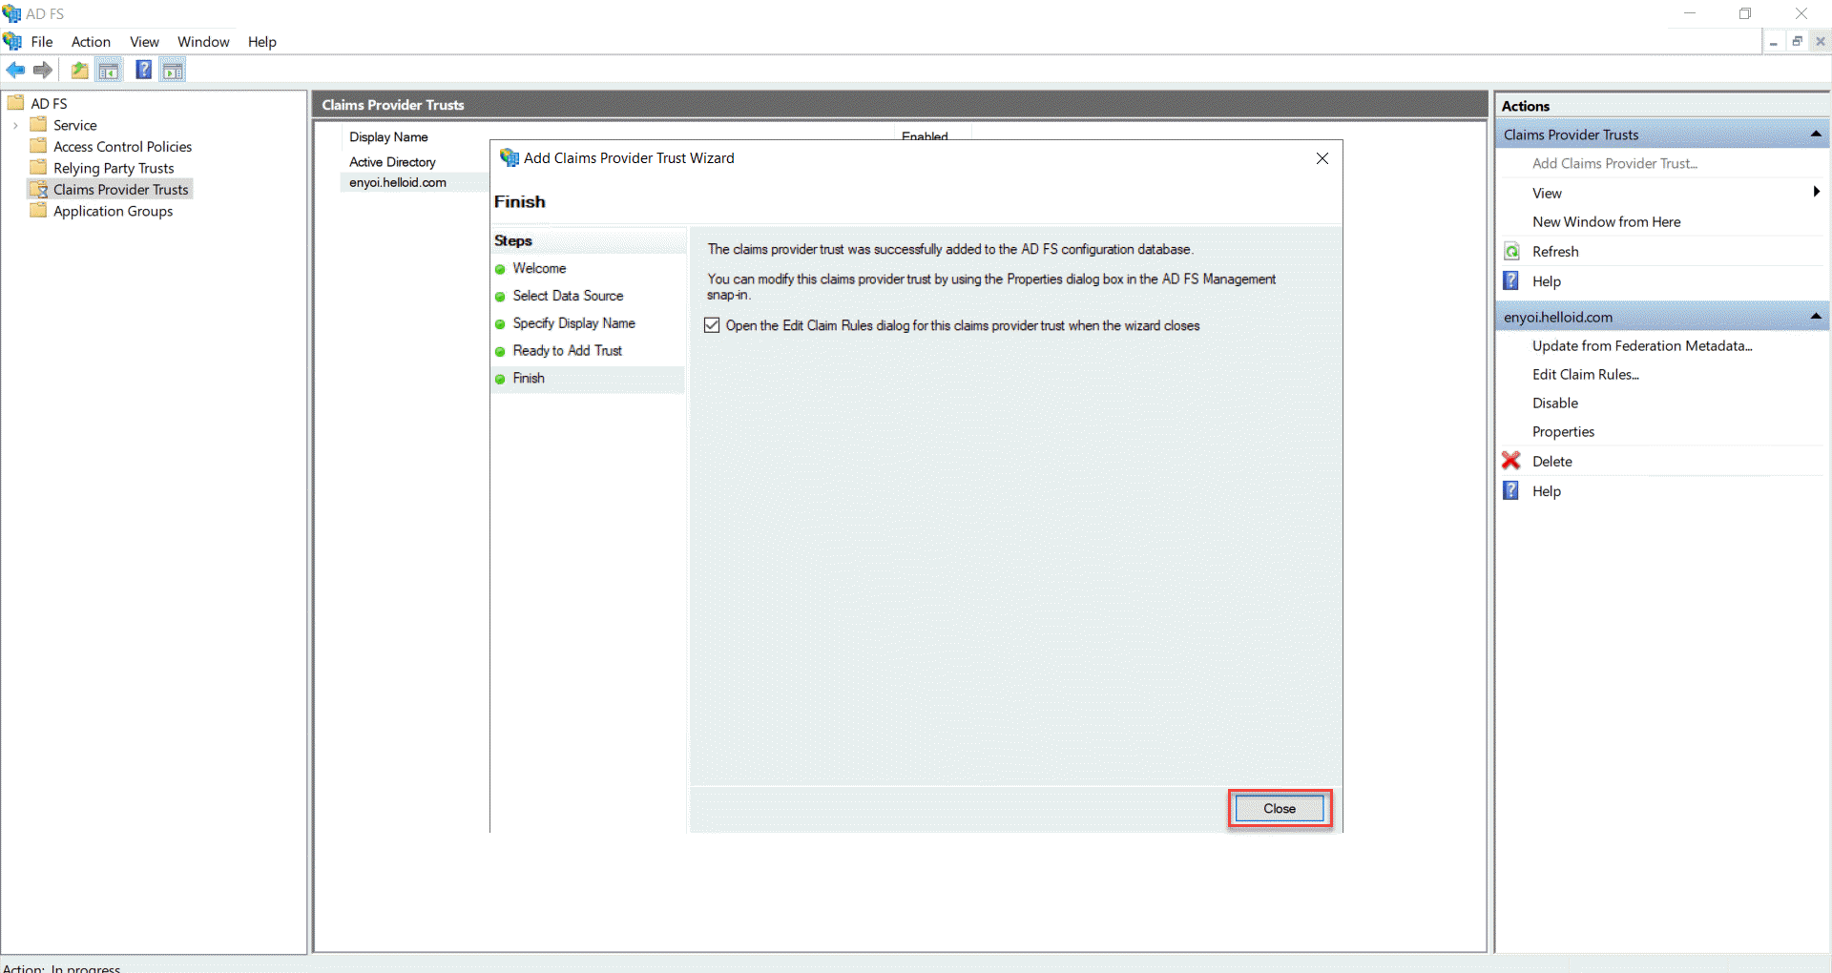Viewport: 1832px width, 973px height.
Task: Click Disable action for enyoi.helloid.com
Action: [x=1555, y=403]
